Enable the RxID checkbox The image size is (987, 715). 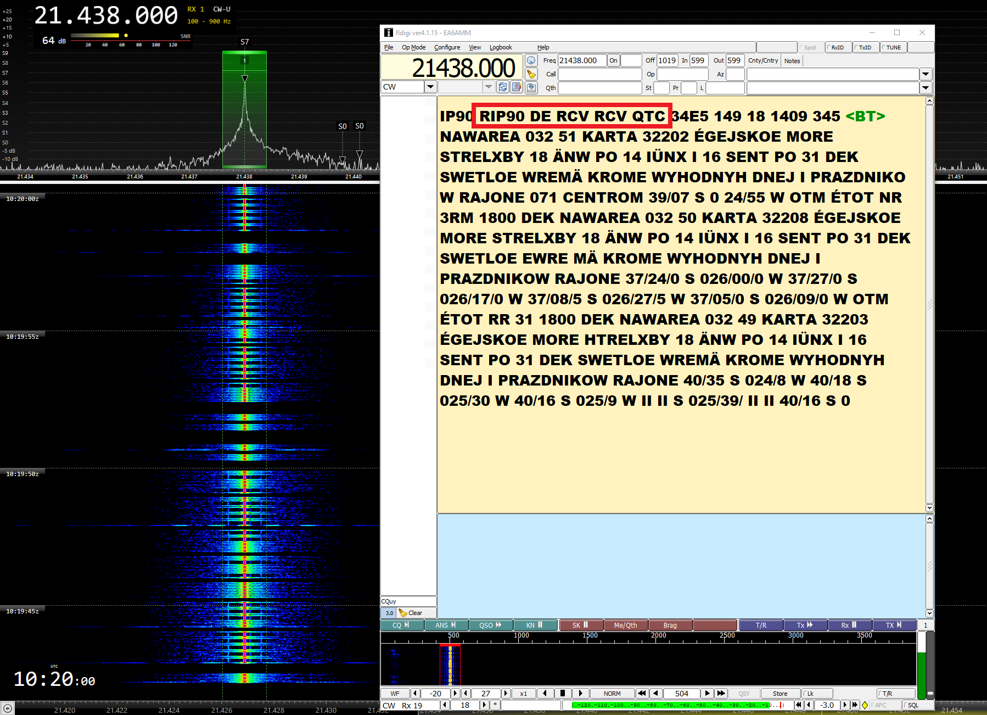(x=838, y=47)
